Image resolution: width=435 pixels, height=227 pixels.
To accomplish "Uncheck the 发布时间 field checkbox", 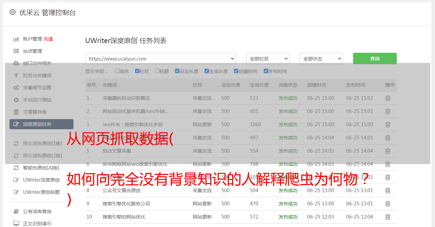I will [265, 71].
